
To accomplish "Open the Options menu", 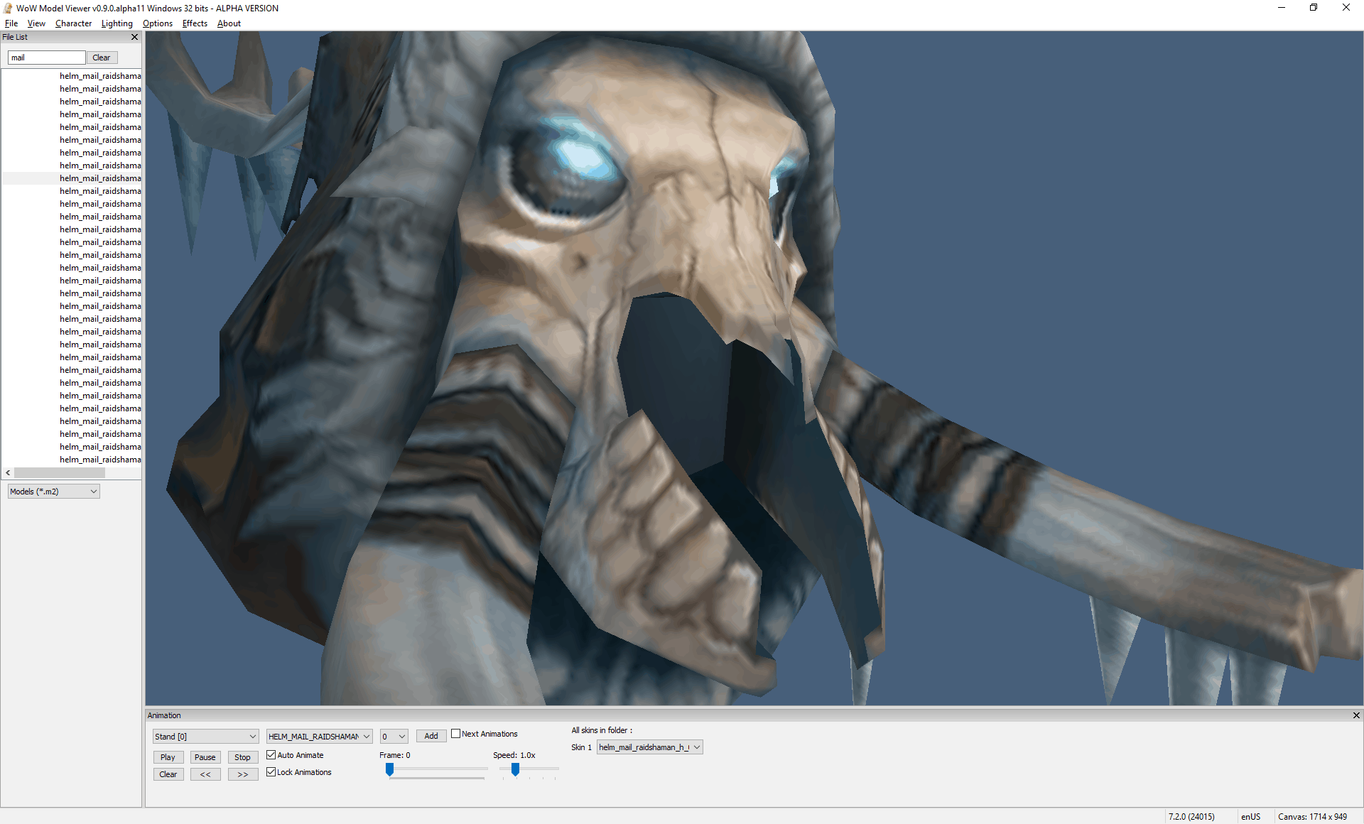I will tap(157, 23).
